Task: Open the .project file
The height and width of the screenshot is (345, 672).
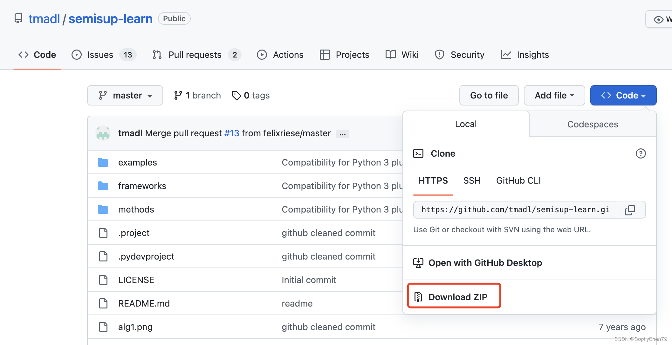Action: pyautogui.click(x=134, y=233)
